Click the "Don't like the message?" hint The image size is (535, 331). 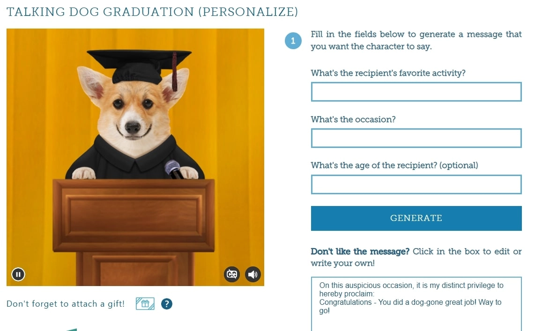click(x=360, y=251)
